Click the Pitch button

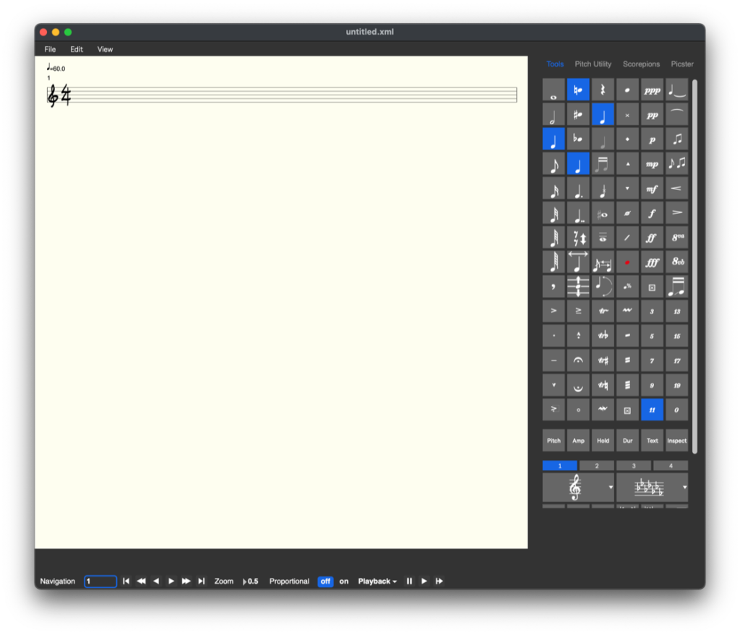pyautogui.click(x=554, y=440)
